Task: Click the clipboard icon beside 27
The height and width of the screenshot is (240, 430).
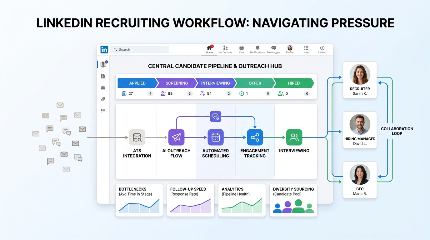Action: pos(124,93)
